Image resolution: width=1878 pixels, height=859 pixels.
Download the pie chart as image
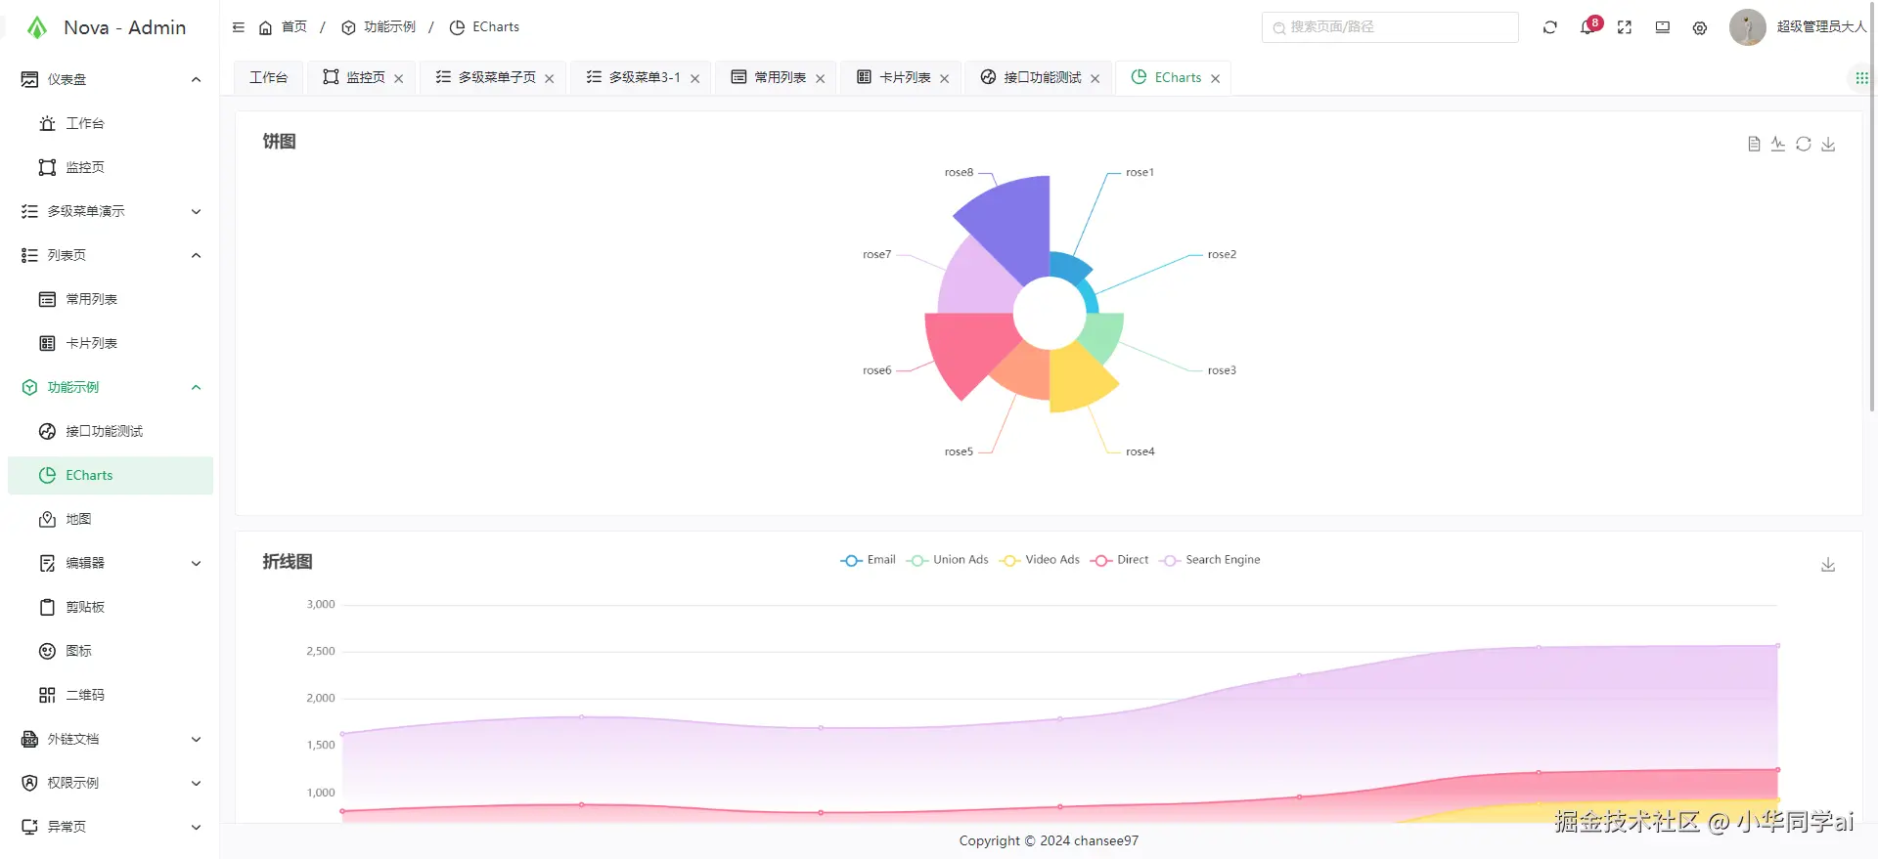pos(1828,145)
